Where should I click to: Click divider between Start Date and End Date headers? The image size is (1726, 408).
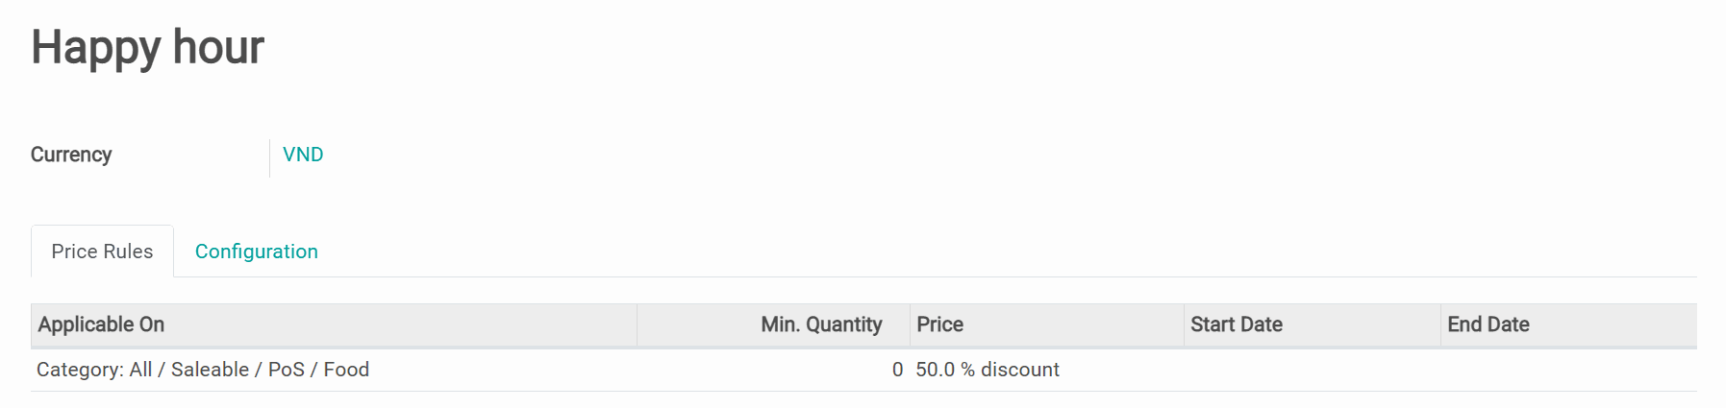point(1440,324)
